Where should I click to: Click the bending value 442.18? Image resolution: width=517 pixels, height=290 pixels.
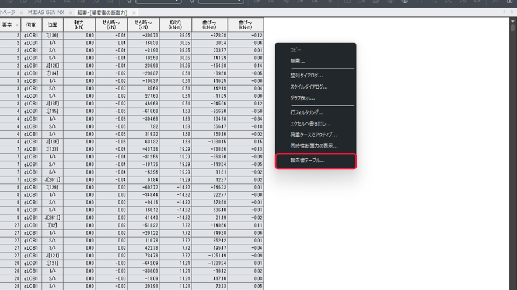pyautogui.click(x=209, y=88)
